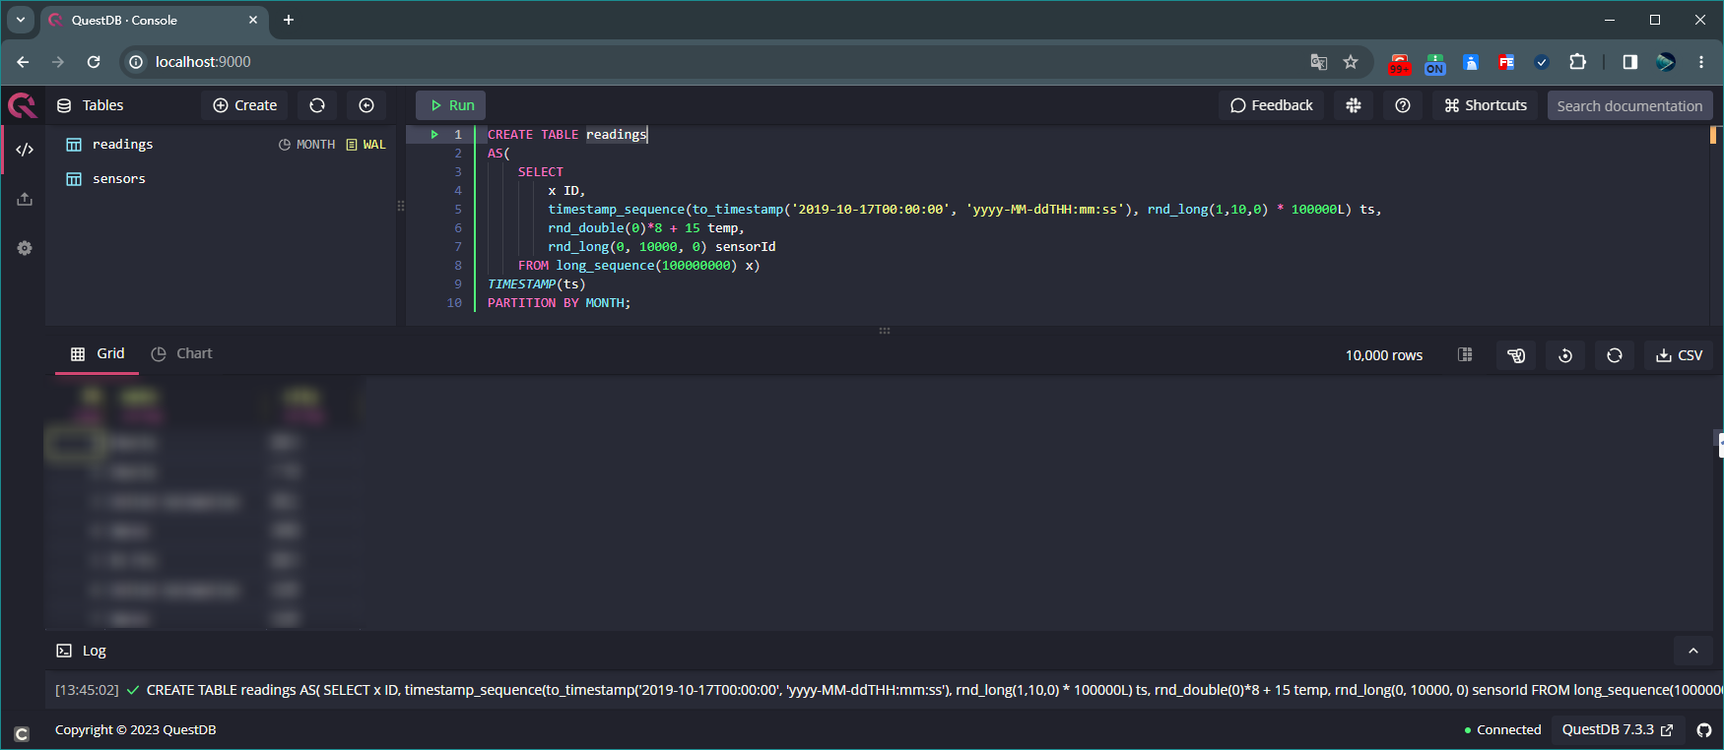Expand the readings table tree item
1724x750 pixels.
click(122, 145)
